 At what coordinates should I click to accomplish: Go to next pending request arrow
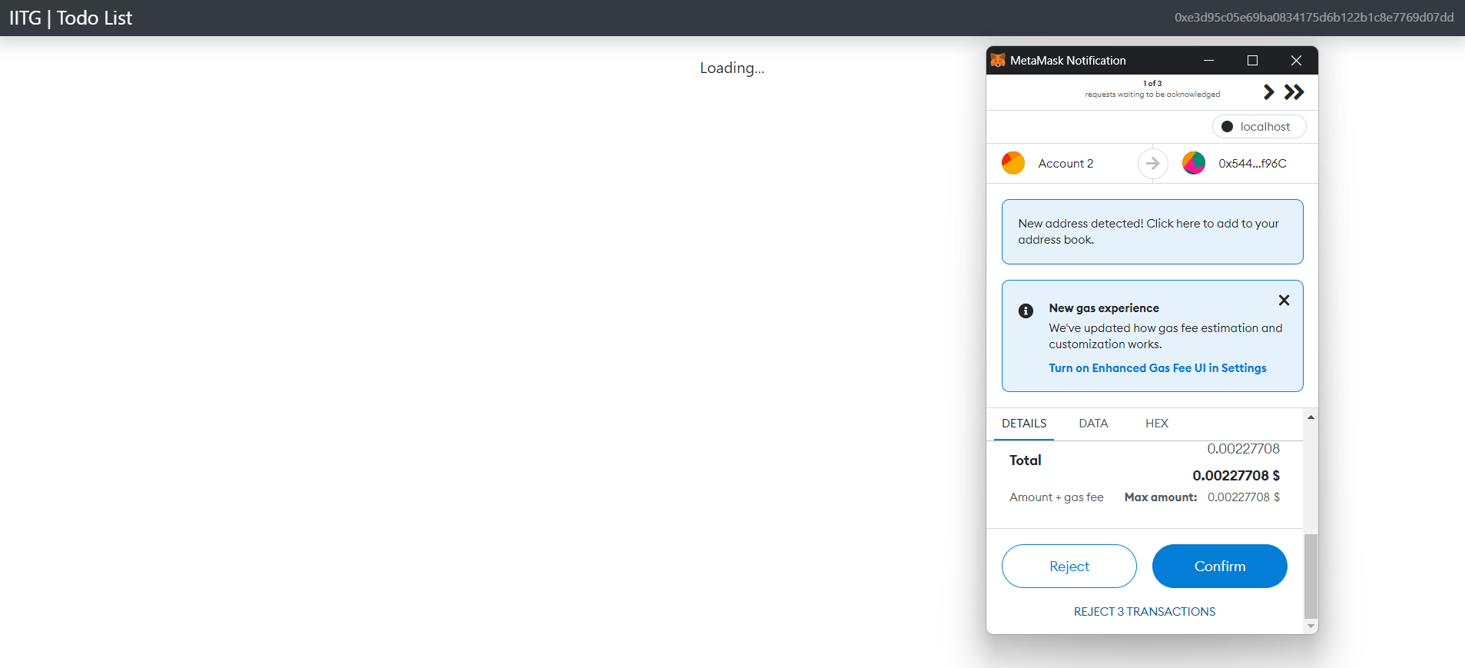1269,92
